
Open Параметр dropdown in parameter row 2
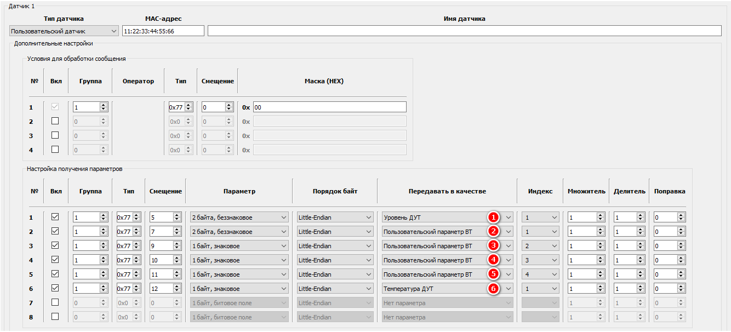pyautogui.click(x=239, y=232)
